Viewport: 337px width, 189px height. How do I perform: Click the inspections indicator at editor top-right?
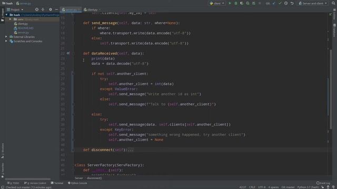pos(330,14)
